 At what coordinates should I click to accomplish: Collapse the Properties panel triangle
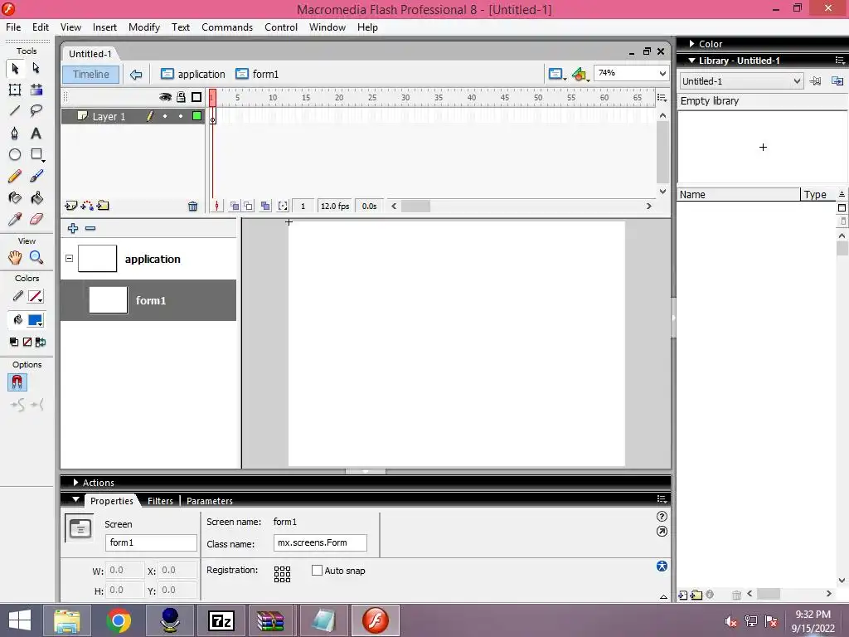[75, 500]
